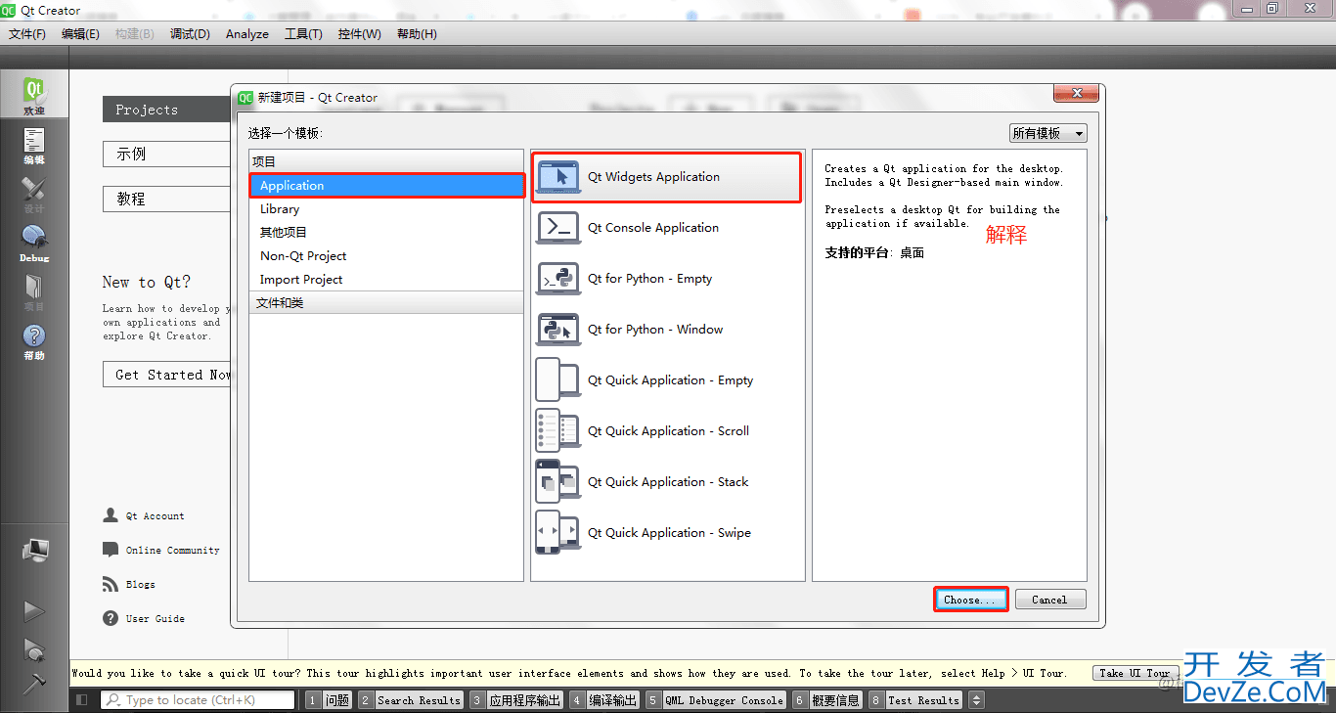Image resolution: width=1336 pixels, height=713 pixels.
Task: Select the Qt Quick Application - Stack icon
Action: 558,482
